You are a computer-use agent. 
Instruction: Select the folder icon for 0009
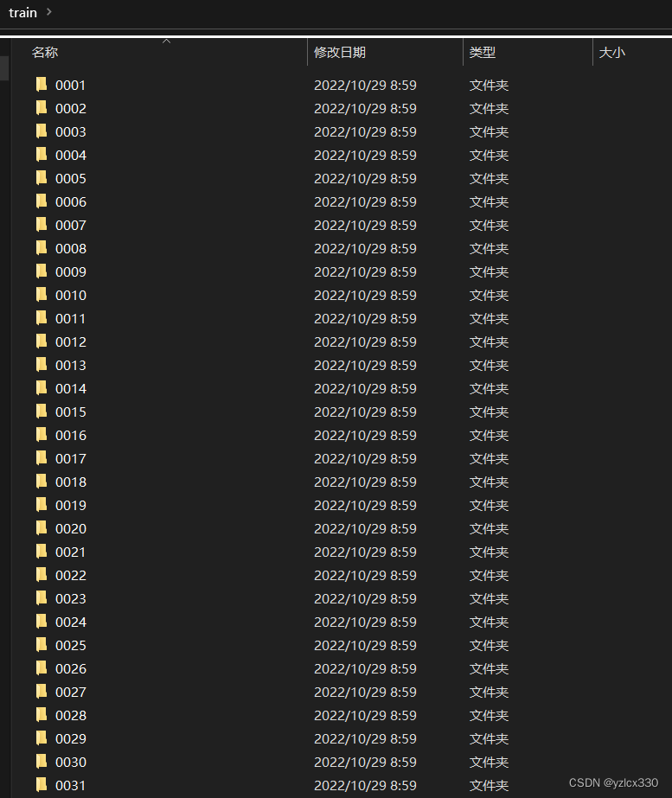(x=42, y=271)
